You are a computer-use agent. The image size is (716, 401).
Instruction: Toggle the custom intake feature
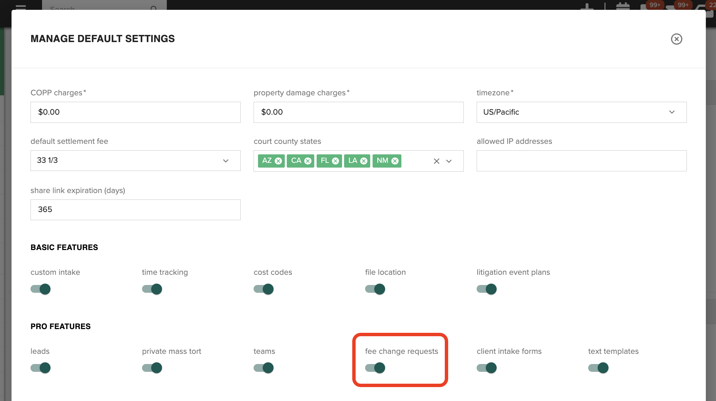pos(41,289)
